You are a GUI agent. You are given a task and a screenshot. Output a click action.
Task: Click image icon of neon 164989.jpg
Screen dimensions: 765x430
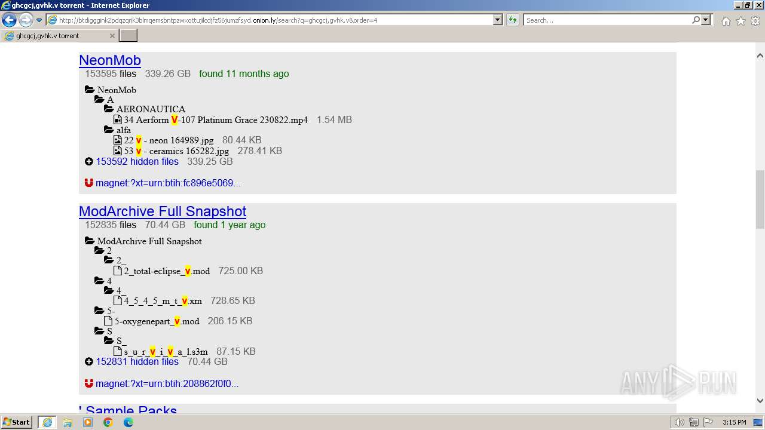[x=118, y=140]
